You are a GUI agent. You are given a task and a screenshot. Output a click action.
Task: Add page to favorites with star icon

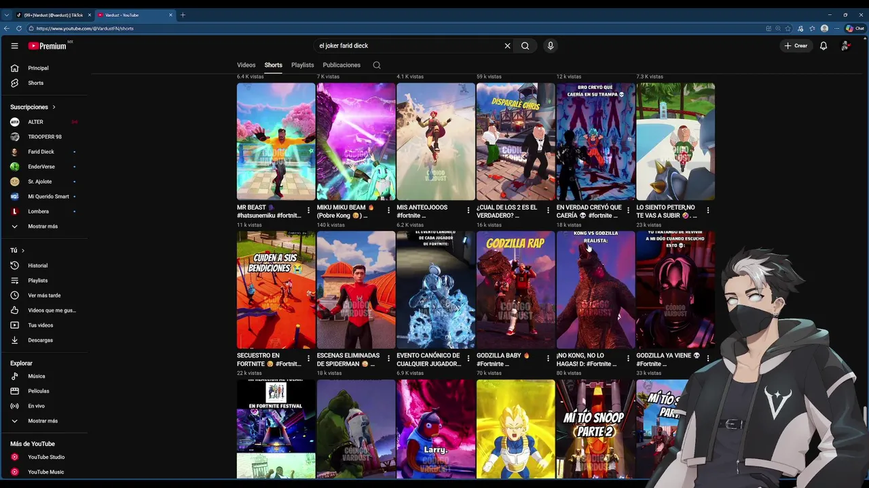point(788,28)
